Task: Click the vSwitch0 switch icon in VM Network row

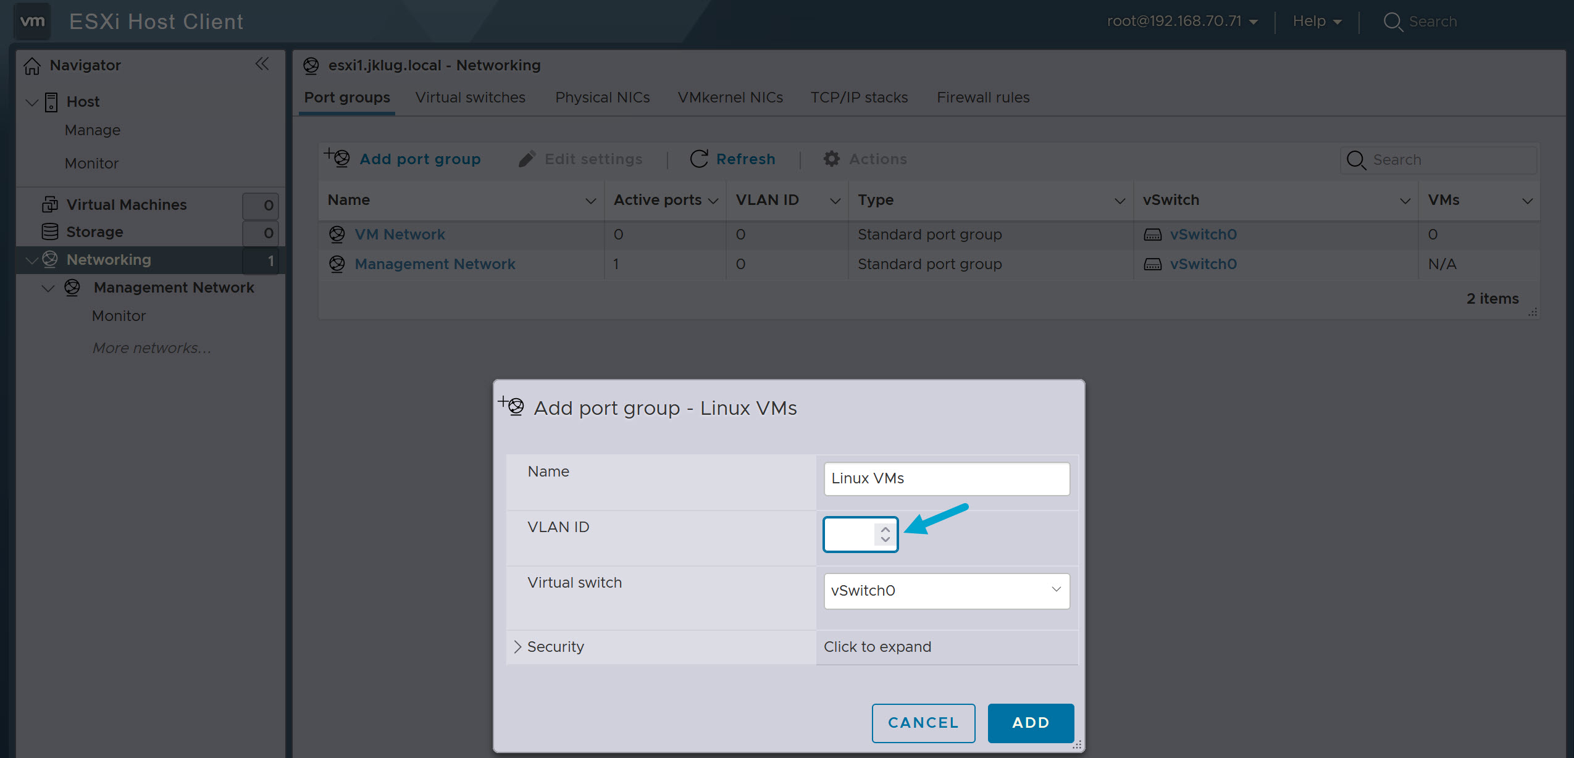Action: (1153, 234)
